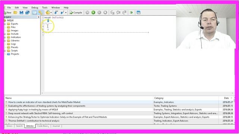Select the Indicators folder icon
239x134 pixels.
tap(9, 37)
